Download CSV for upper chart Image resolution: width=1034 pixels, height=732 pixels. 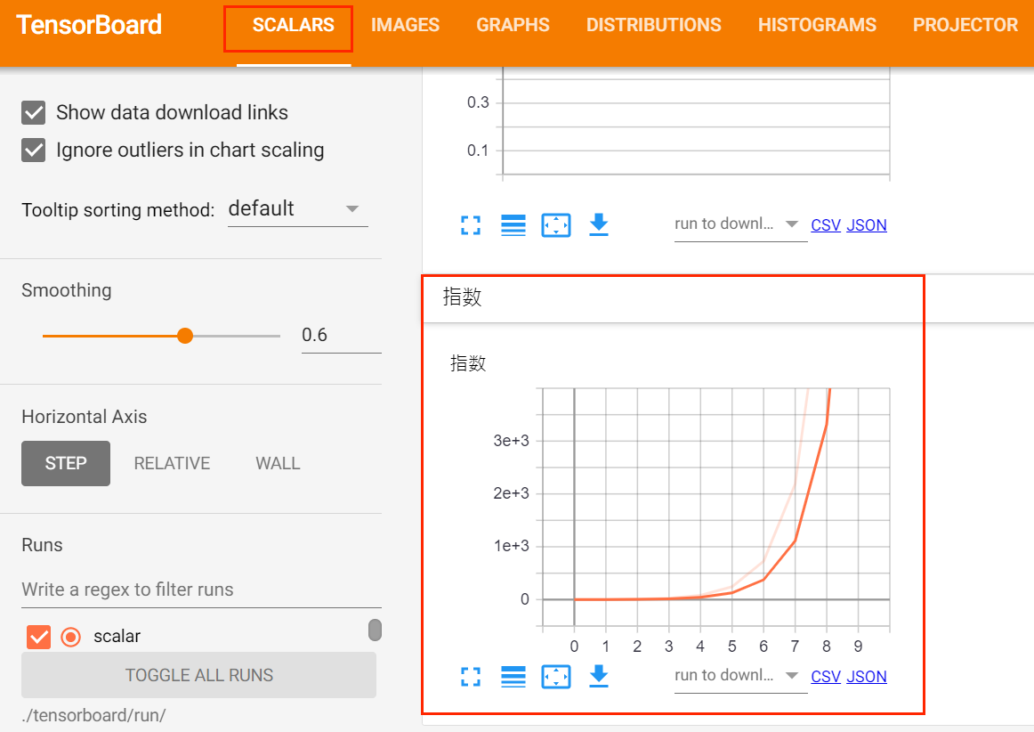pos(826,225)
